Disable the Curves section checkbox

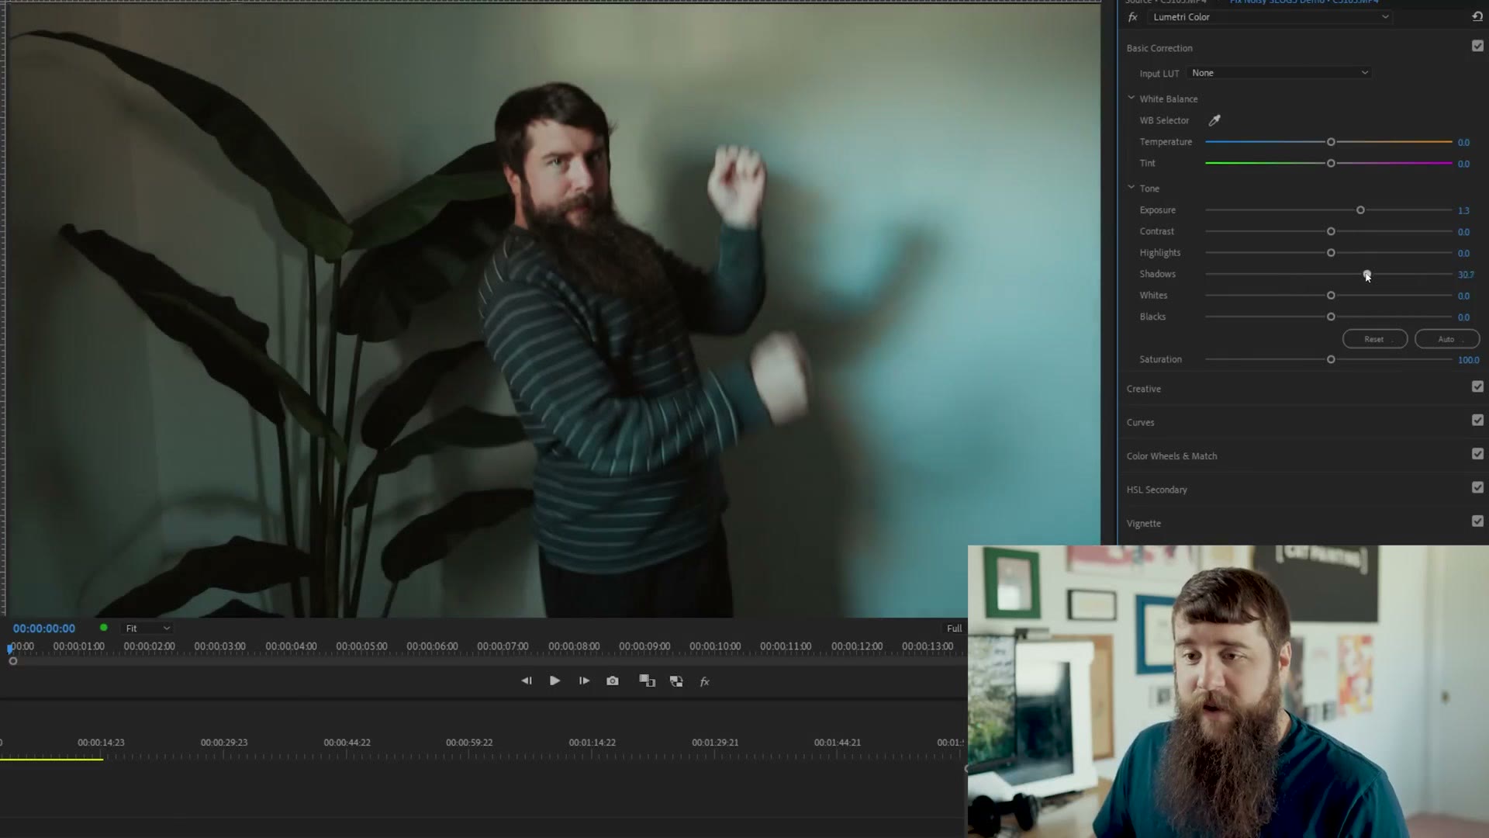(x=1477, y=420)
